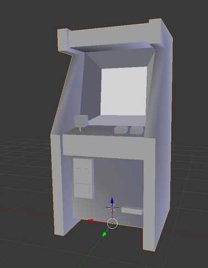This screenshot has width=208, height=268.
Task: Select the right button on the control panel
Action: 136,130
